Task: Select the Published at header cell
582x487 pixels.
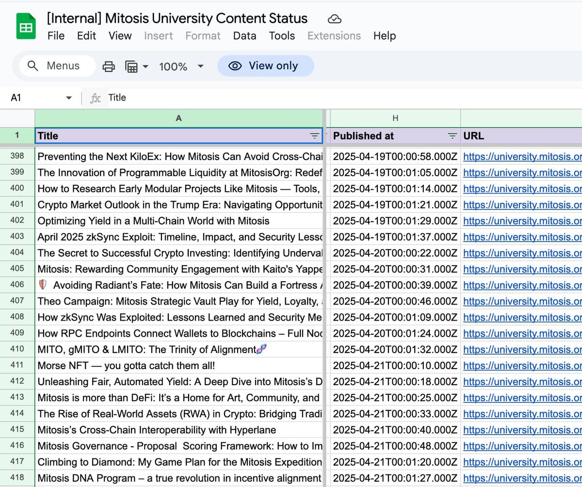Action: 395,136
